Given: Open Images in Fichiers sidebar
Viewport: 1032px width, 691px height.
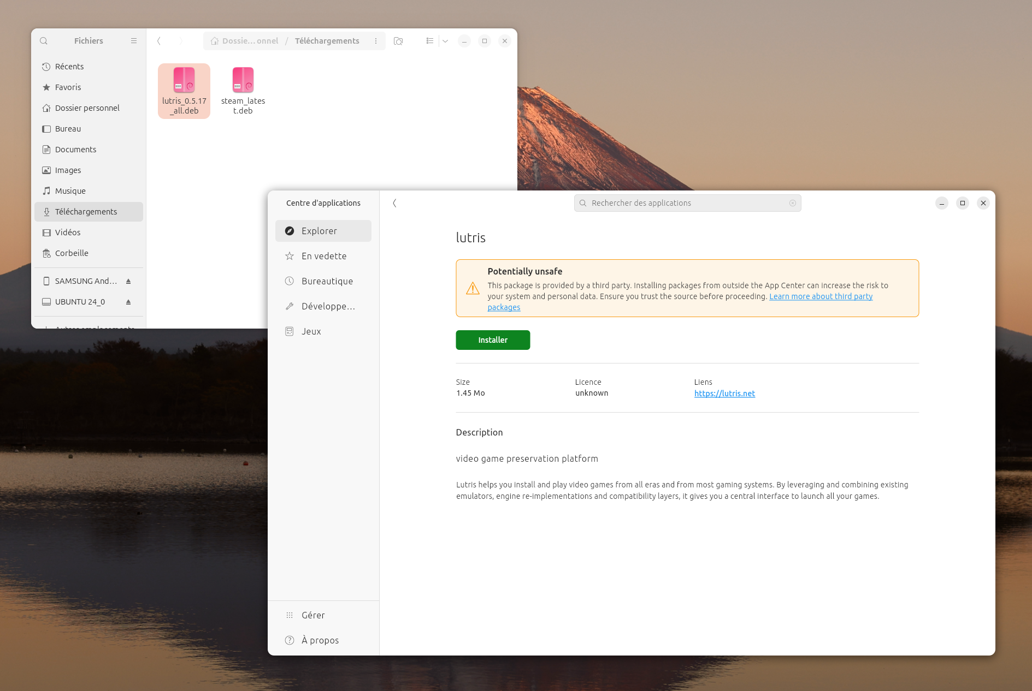Looking at the screenshot, I should (x=89, y=170).
